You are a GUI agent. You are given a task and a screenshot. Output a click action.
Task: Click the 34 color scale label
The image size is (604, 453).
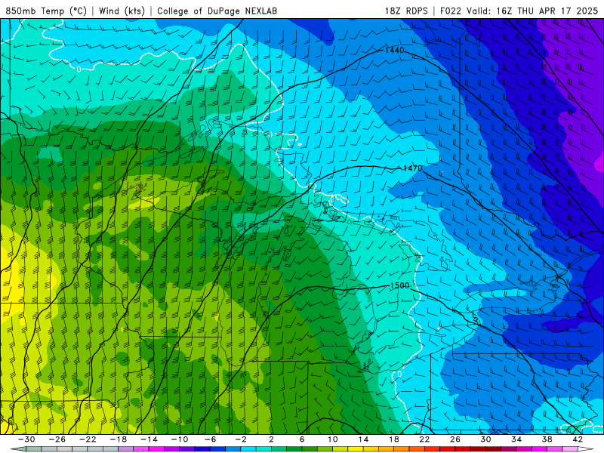(516, 439)
